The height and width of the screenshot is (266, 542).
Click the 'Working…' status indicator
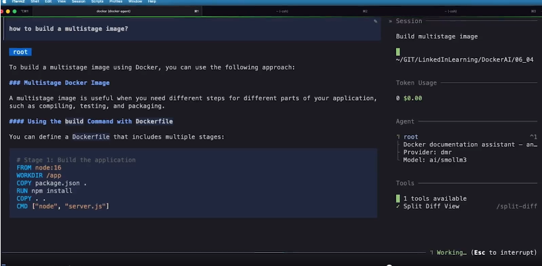click(451, 253)
